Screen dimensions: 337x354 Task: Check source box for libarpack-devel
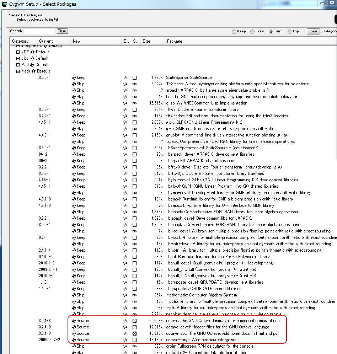135,154
